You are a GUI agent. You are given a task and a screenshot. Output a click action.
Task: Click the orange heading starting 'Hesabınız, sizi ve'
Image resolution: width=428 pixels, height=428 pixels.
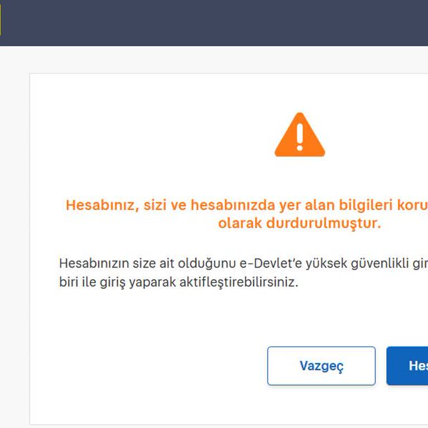click(x=247, y=205)
